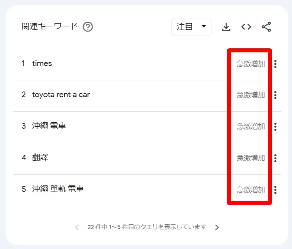Select the 沖繩 電車 keyword
Image resolution: width=292 pixels, height=249 pixels.
point(49,126)
